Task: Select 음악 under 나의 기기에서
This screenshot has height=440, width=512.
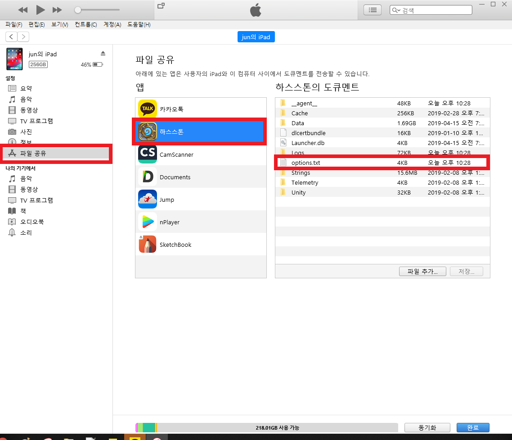Action: point(26,178)
